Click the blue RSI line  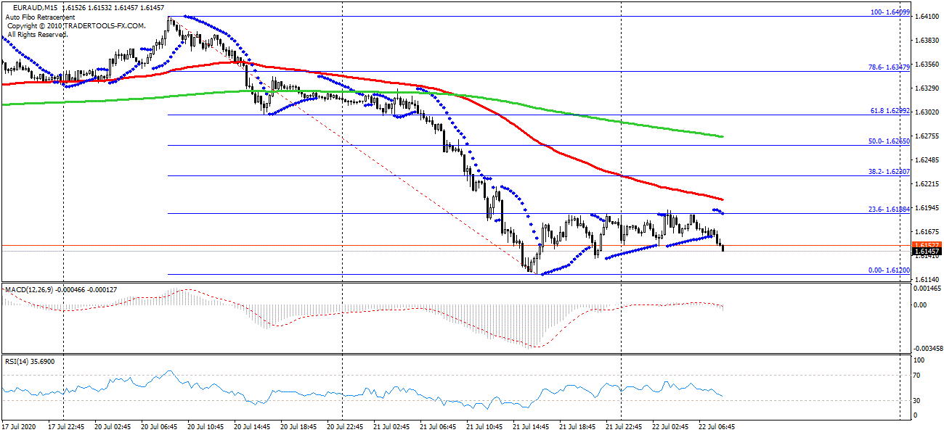click(x=363, y=394)
